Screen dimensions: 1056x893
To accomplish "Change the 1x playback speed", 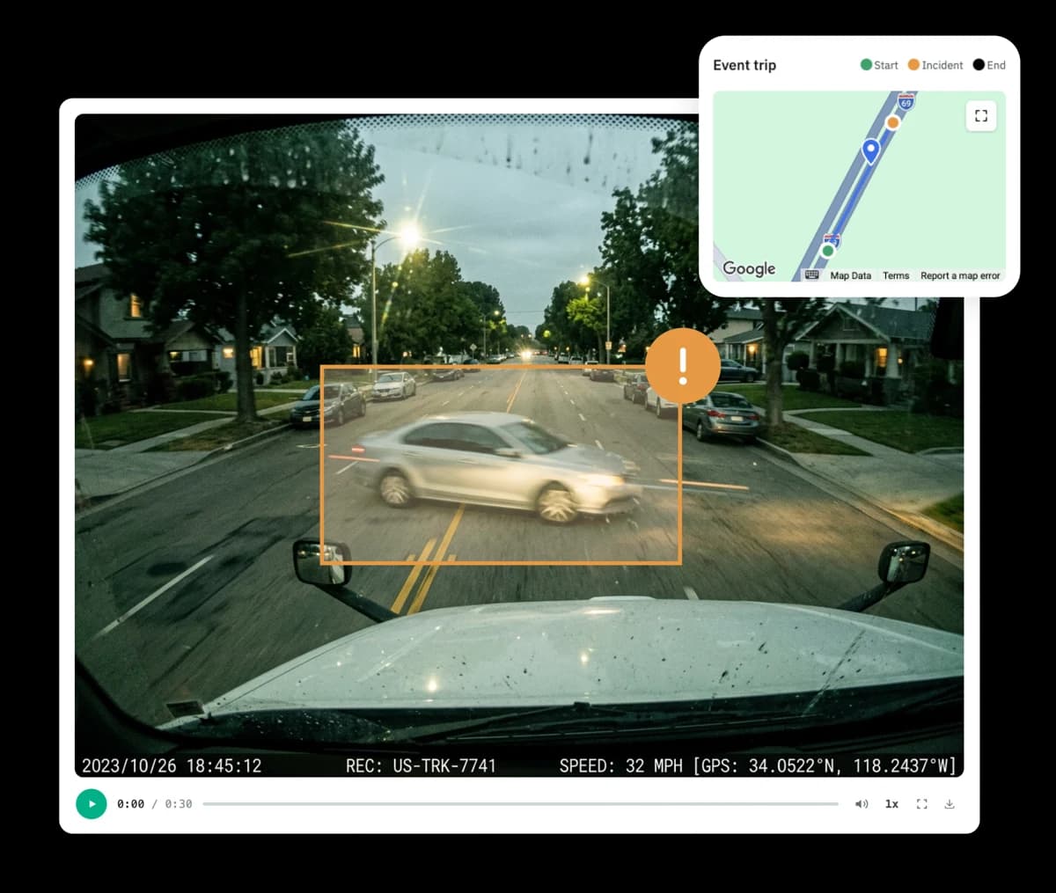I will 891,804.
